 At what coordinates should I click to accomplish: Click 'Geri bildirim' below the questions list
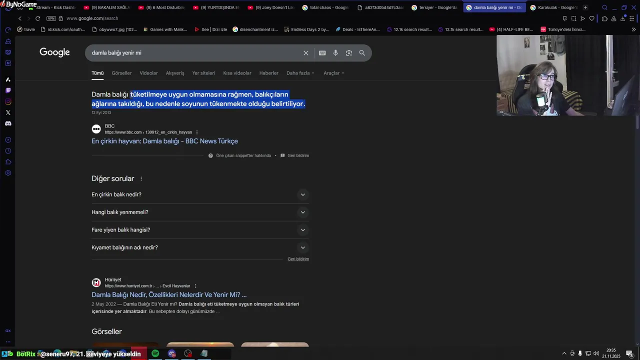298,259
